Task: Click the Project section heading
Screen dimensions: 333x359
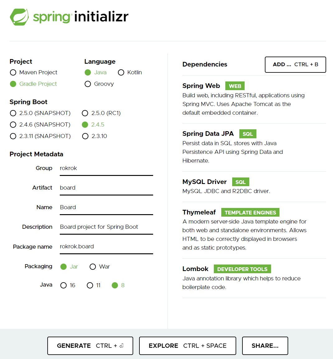Action: [x=21, y=62]
